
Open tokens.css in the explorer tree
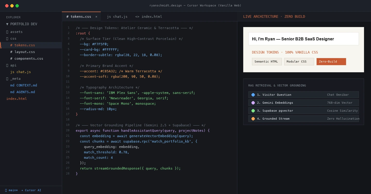(31, 45)
